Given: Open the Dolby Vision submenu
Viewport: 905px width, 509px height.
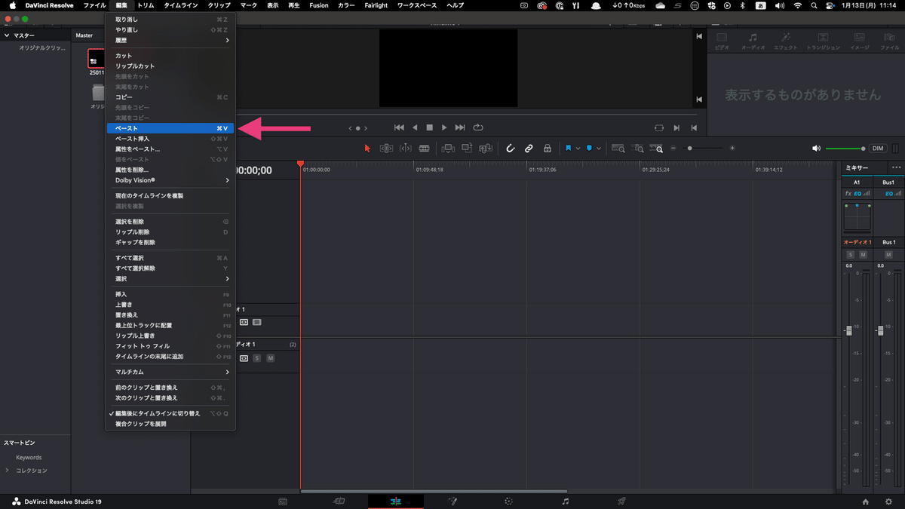Looking at the screenshot, I should (x=171, y=180).
